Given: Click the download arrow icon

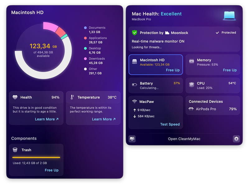Looking at the screenshot, I should point(135,116).
